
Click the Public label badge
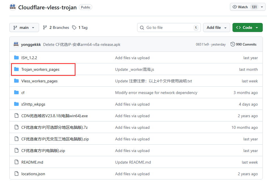tap(85, 7)
